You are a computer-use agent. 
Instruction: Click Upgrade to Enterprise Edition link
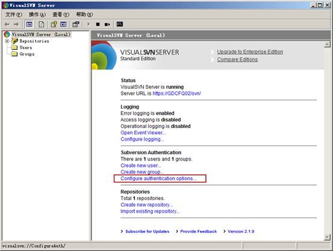[x=250, y=52]
